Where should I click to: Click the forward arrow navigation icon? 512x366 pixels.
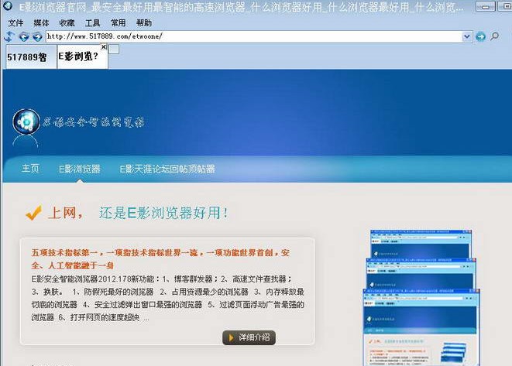coord(36,36)
